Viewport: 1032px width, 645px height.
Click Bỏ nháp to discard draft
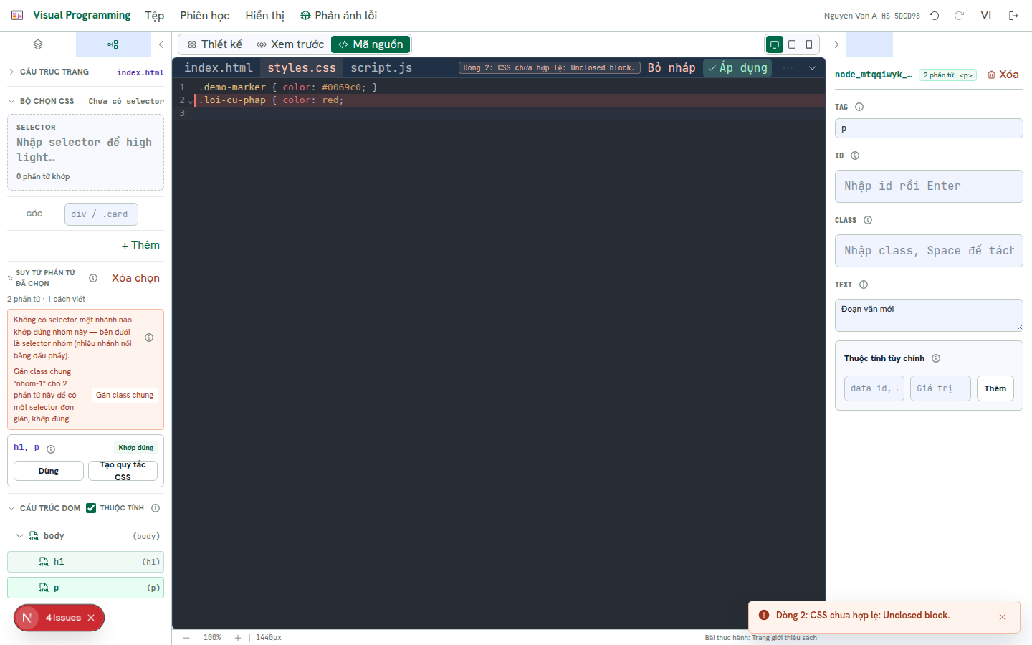coord(672,68)
